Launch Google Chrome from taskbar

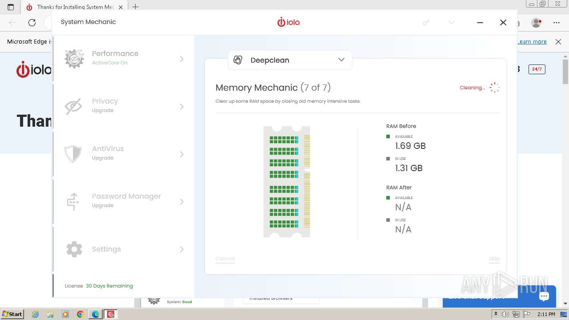point(80,314)
